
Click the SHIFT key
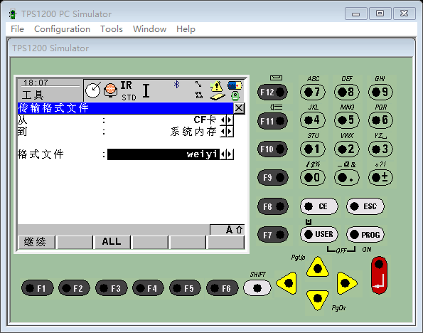coord(257,288)
